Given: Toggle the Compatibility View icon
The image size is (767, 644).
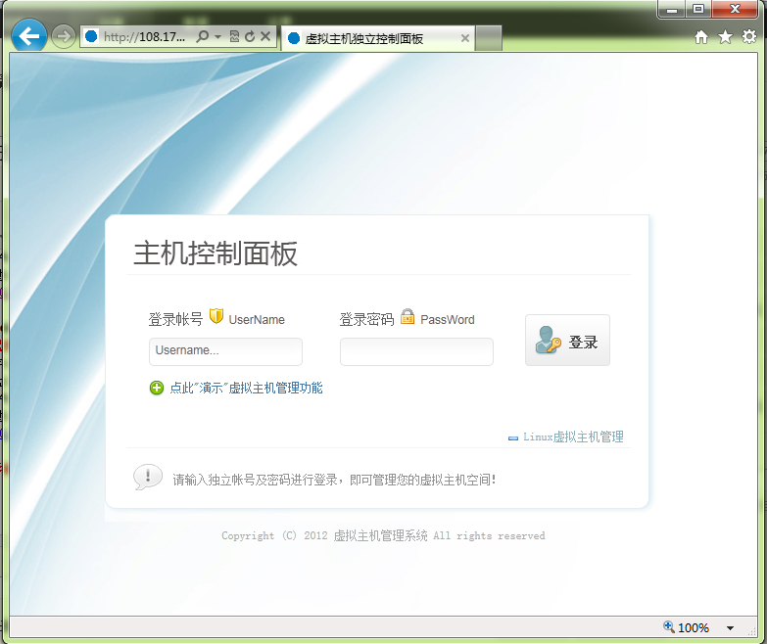Looking at the screenshot, I should (x=234, y=37).
